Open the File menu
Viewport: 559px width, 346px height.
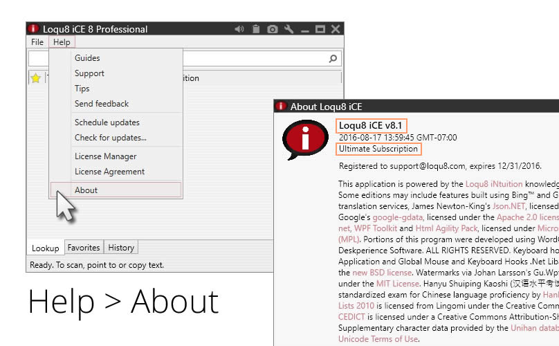coord(37,42)
